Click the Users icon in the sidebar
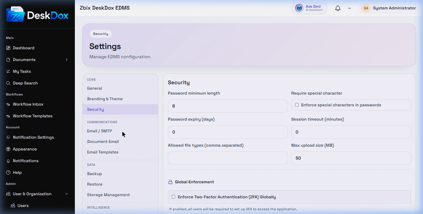Viewport: 423px width, 214px height. tap(13, 205)
